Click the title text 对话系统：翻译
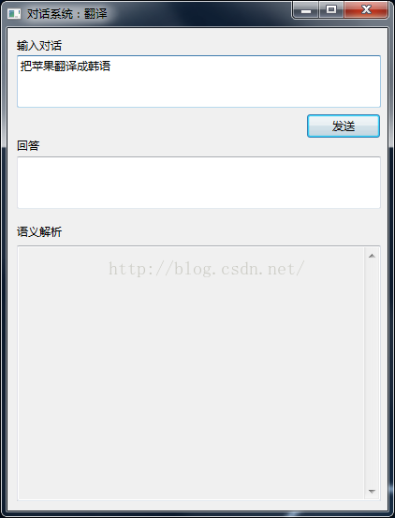This screenshot has height=518, width=395. pos(67,14)
